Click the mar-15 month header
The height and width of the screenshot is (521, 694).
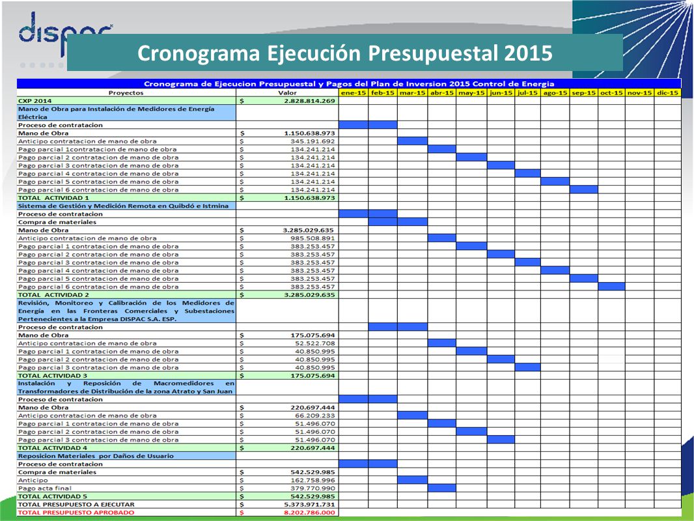(412, 93)
